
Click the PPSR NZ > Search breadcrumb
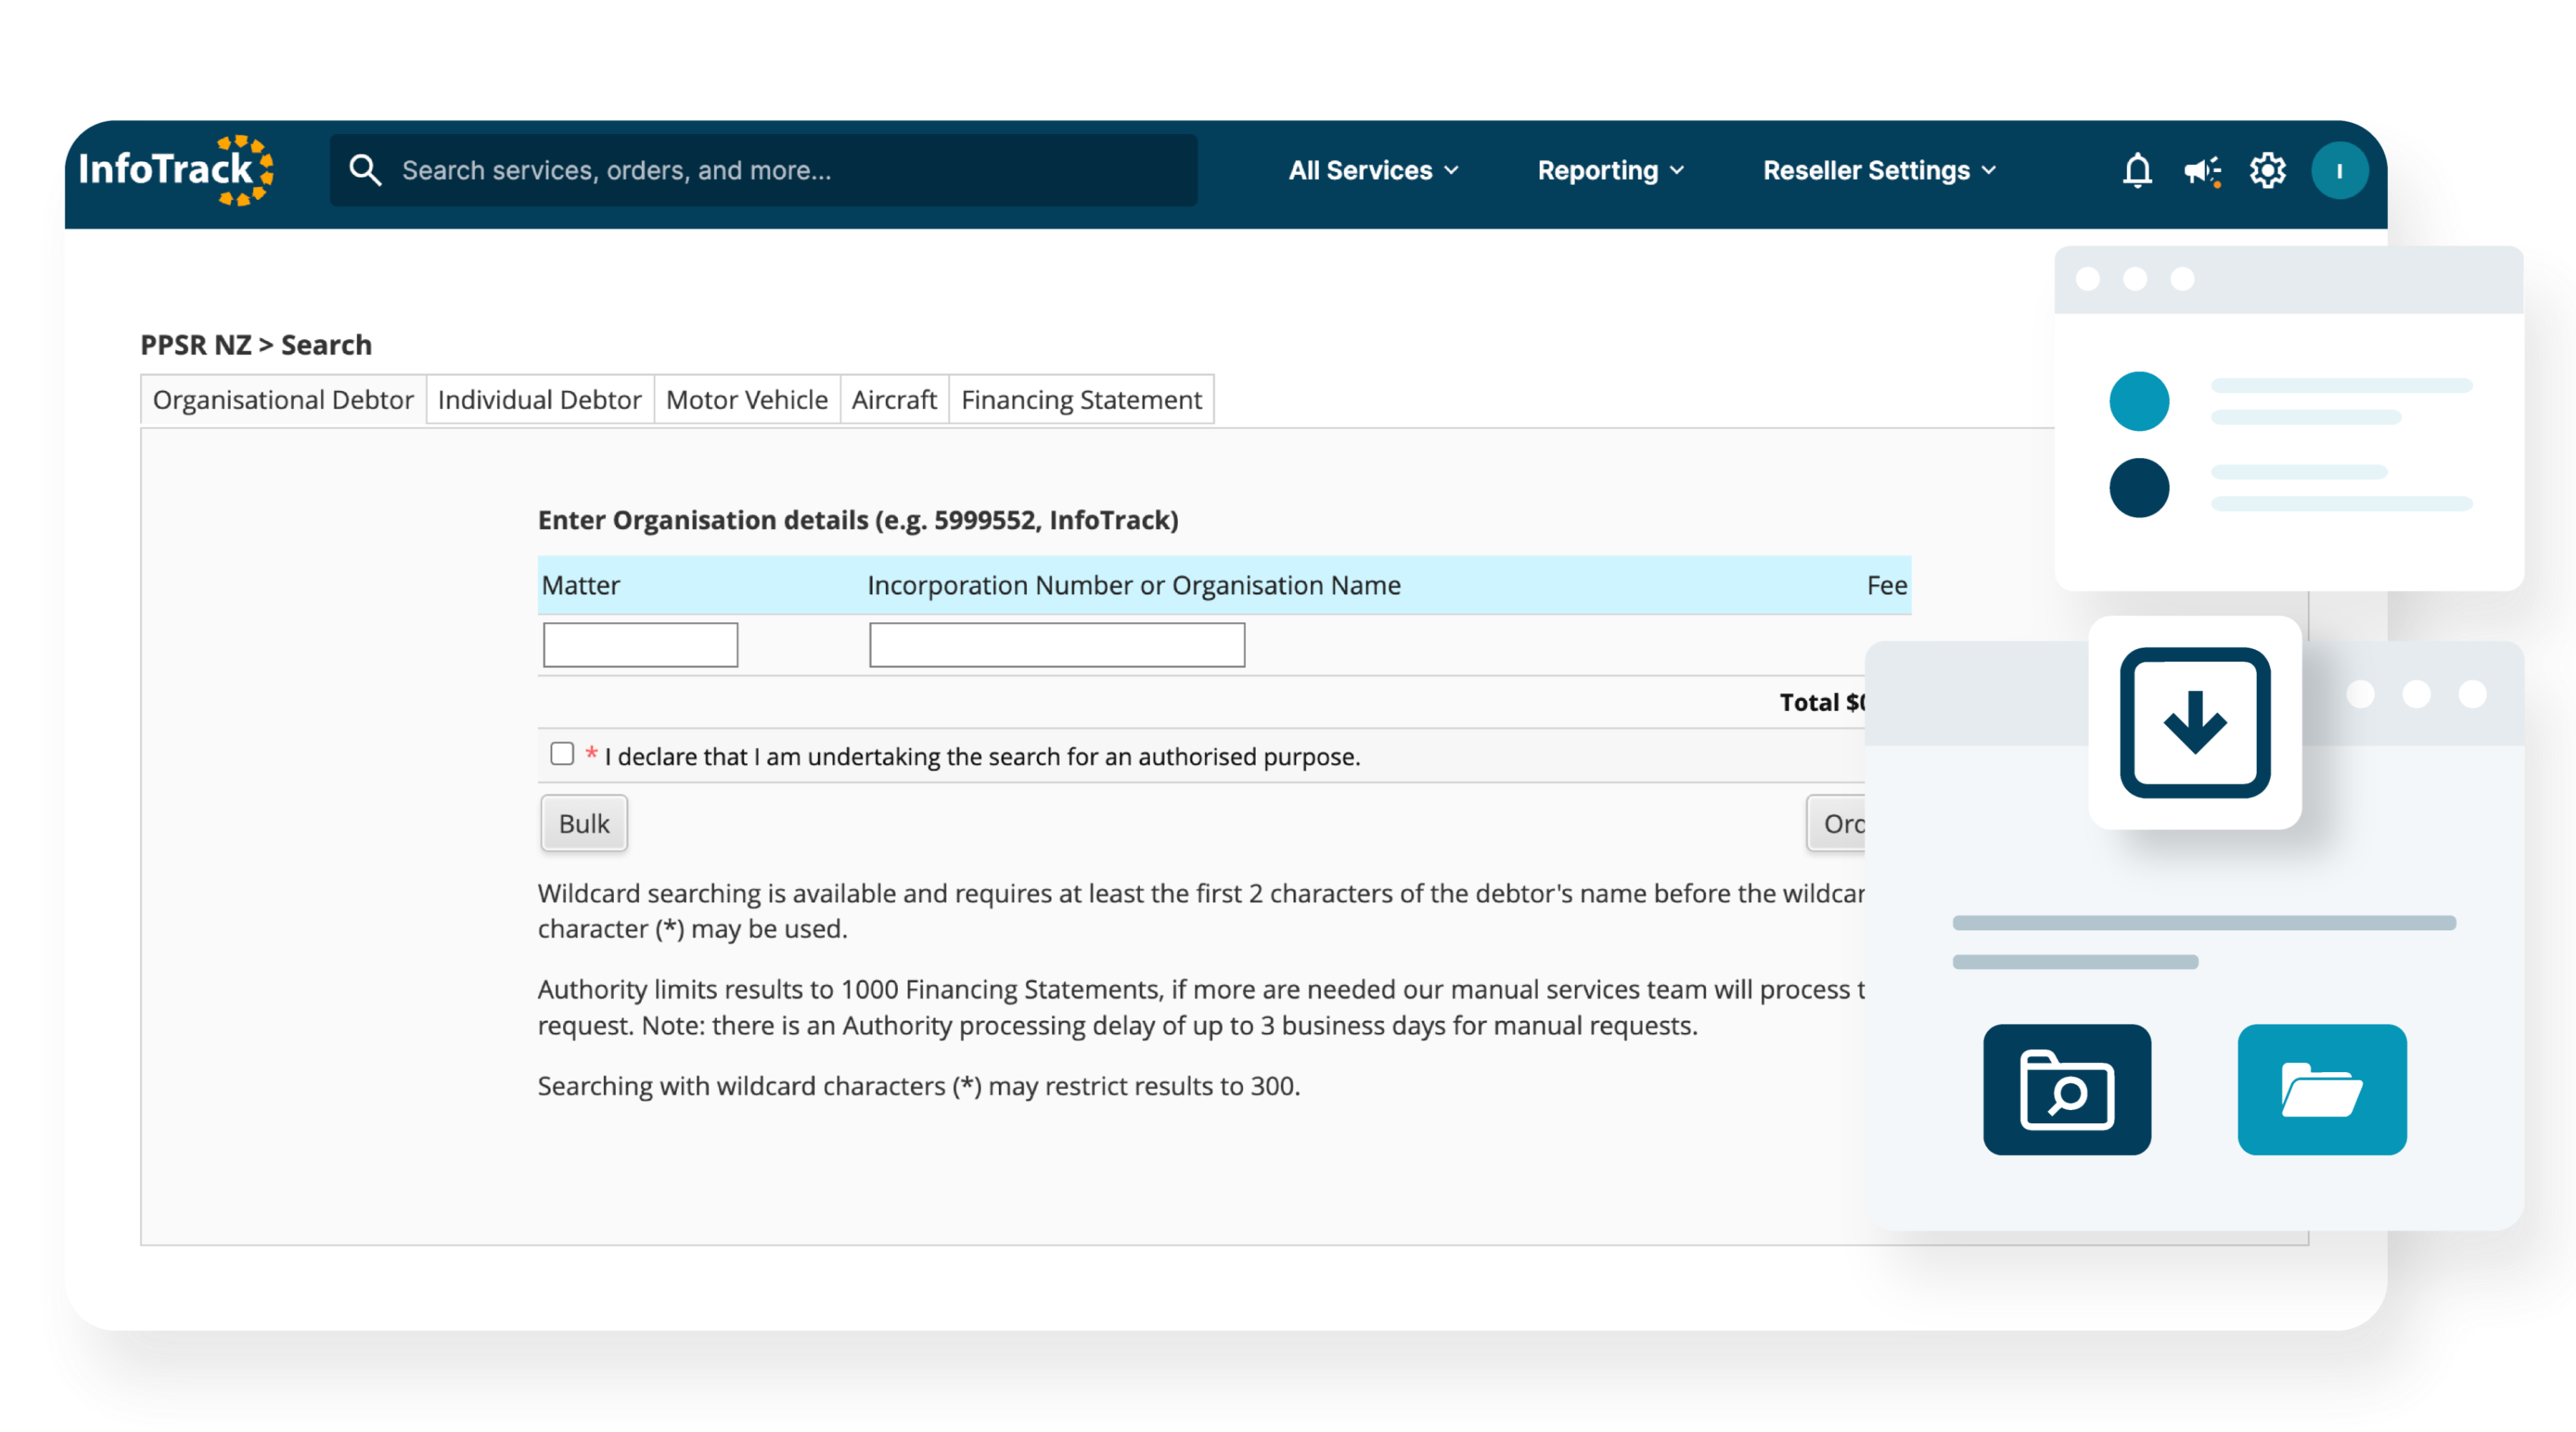[256, 345]
